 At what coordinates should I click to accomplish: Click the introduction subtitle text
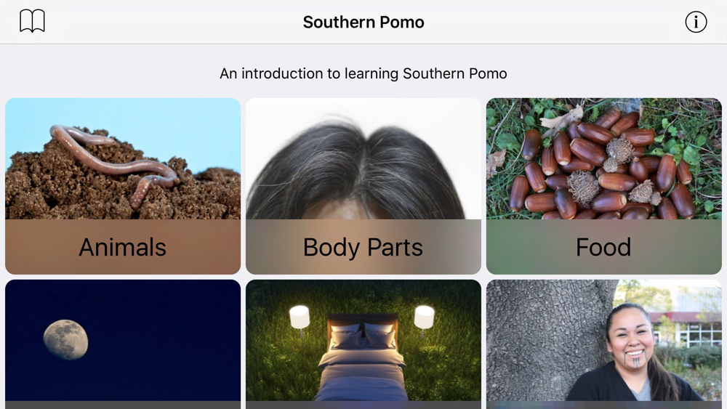[x=363, y=73]
